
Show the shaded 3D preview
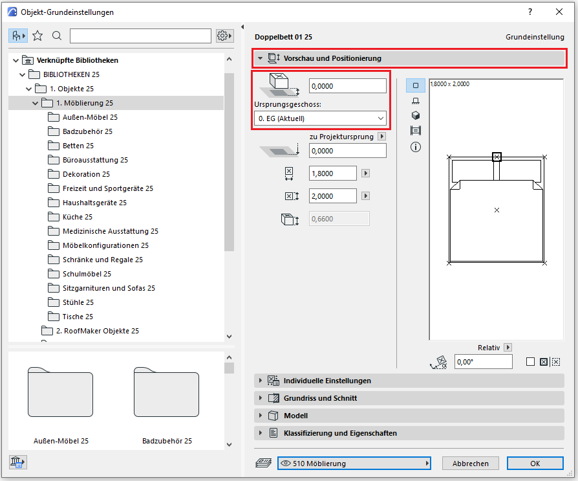point(416,115)
